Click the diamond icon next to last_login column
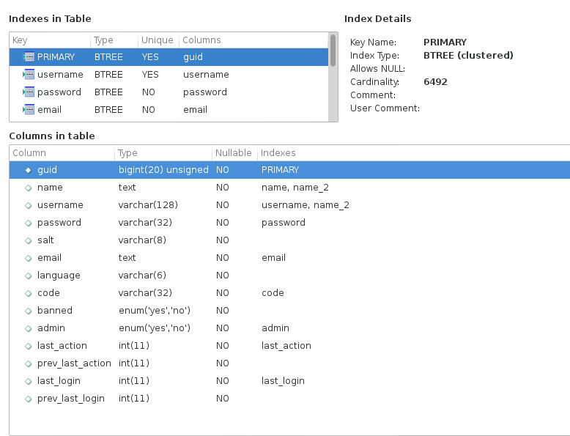 (29, 381)
